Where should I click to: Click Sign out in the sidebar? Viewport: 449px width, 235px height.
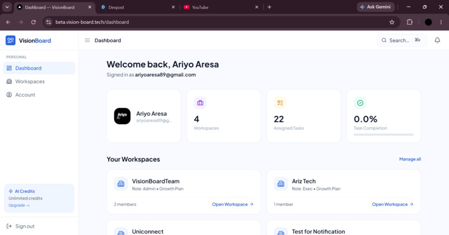[20, 226]
